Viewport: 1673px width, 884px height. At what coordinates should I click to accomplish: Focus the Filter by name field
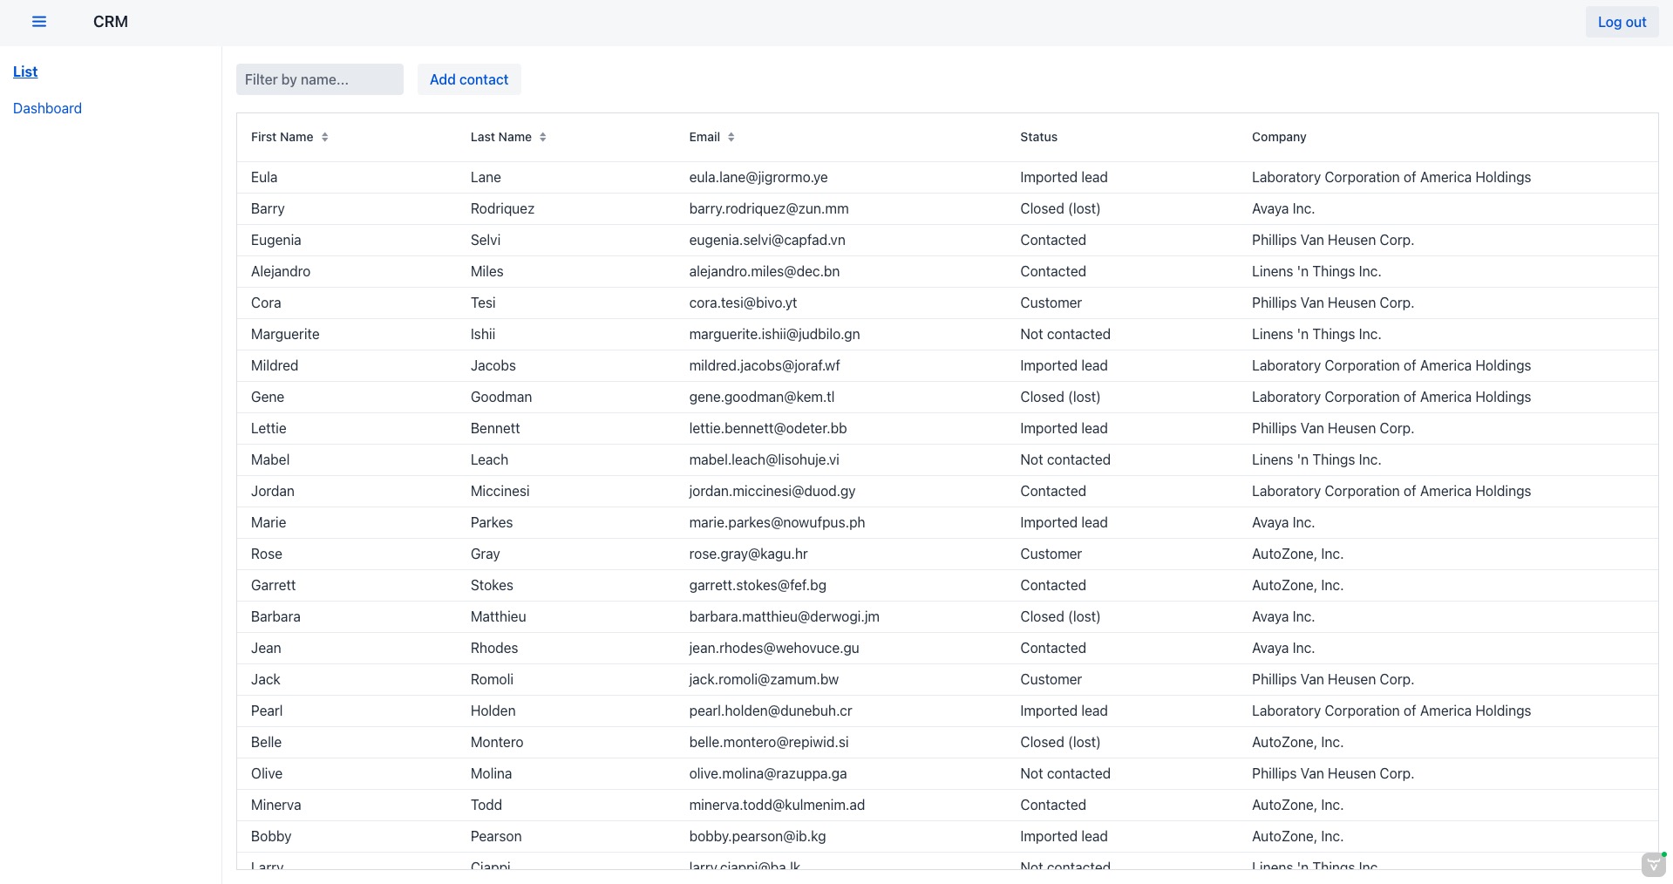click(320, 79)
